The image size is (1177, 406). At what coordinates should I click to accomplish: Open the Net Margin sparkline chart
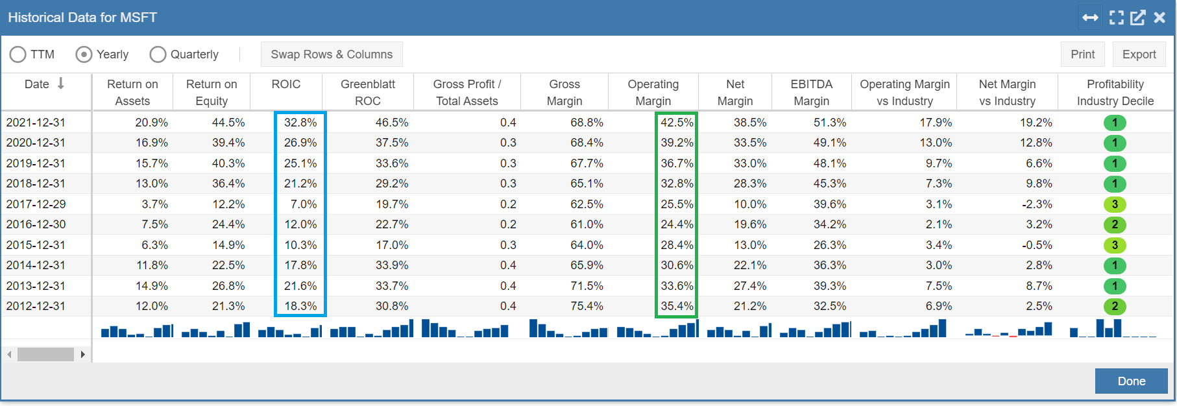(739, 330)
